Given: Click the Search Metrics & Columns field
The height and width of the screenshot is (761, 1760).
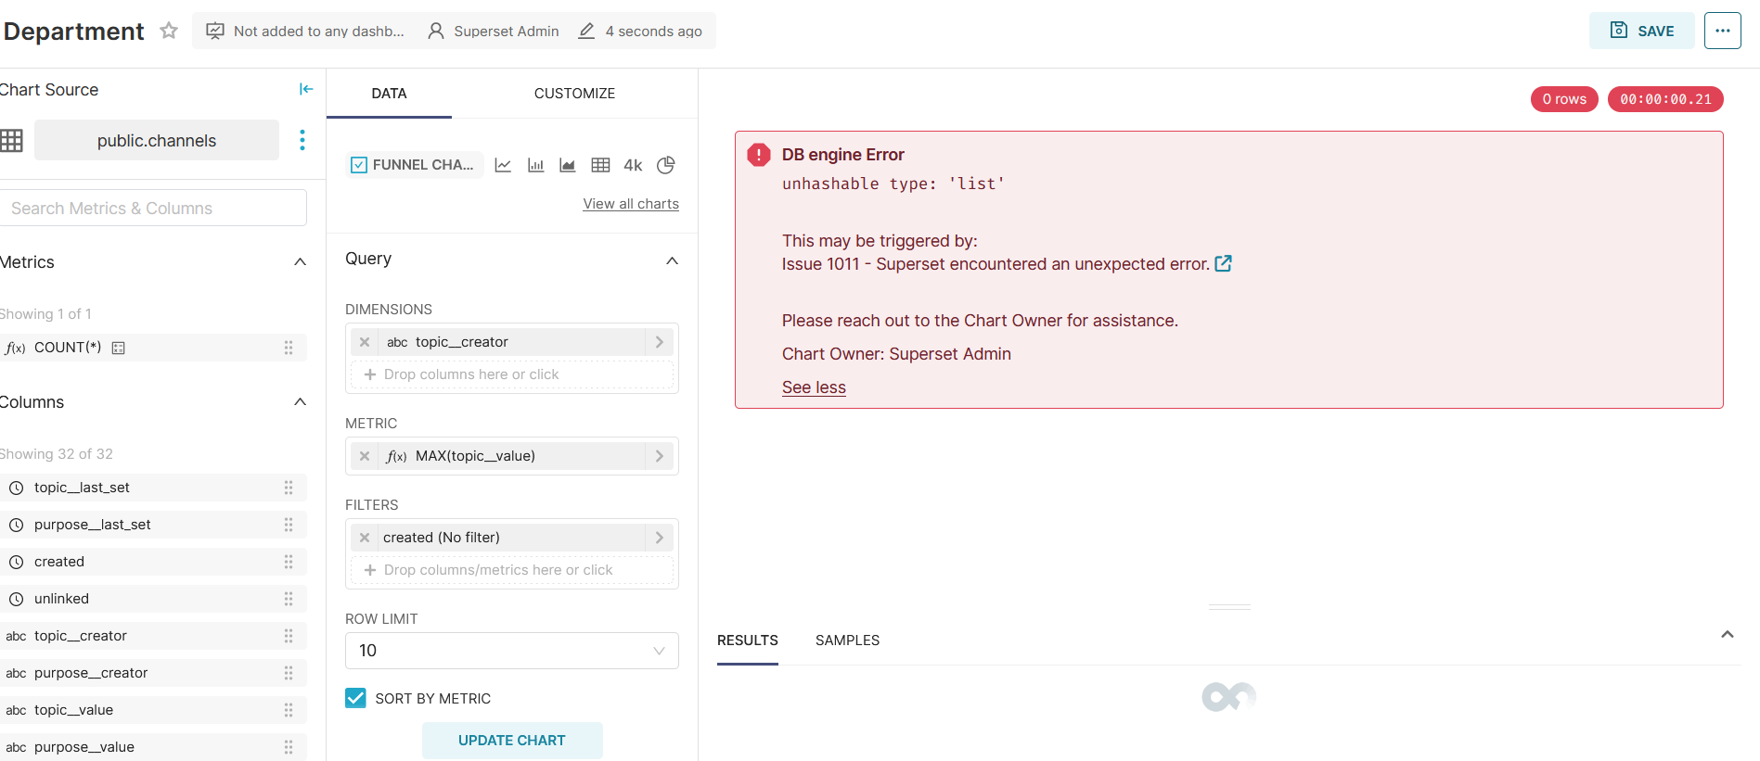Looking at the screenshot, I should pyautogui.click(x=154, y=207).
